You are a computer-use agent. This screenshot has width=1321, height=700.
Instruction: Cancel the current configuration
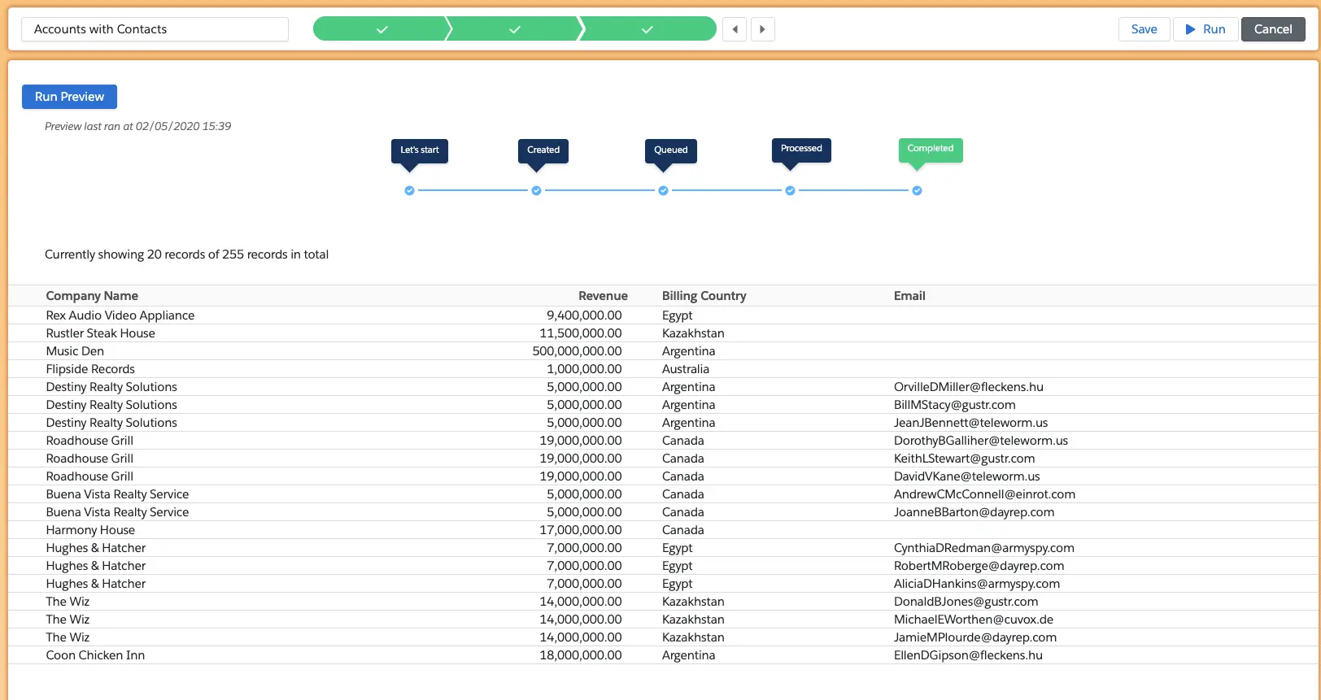click(1272, 29)
